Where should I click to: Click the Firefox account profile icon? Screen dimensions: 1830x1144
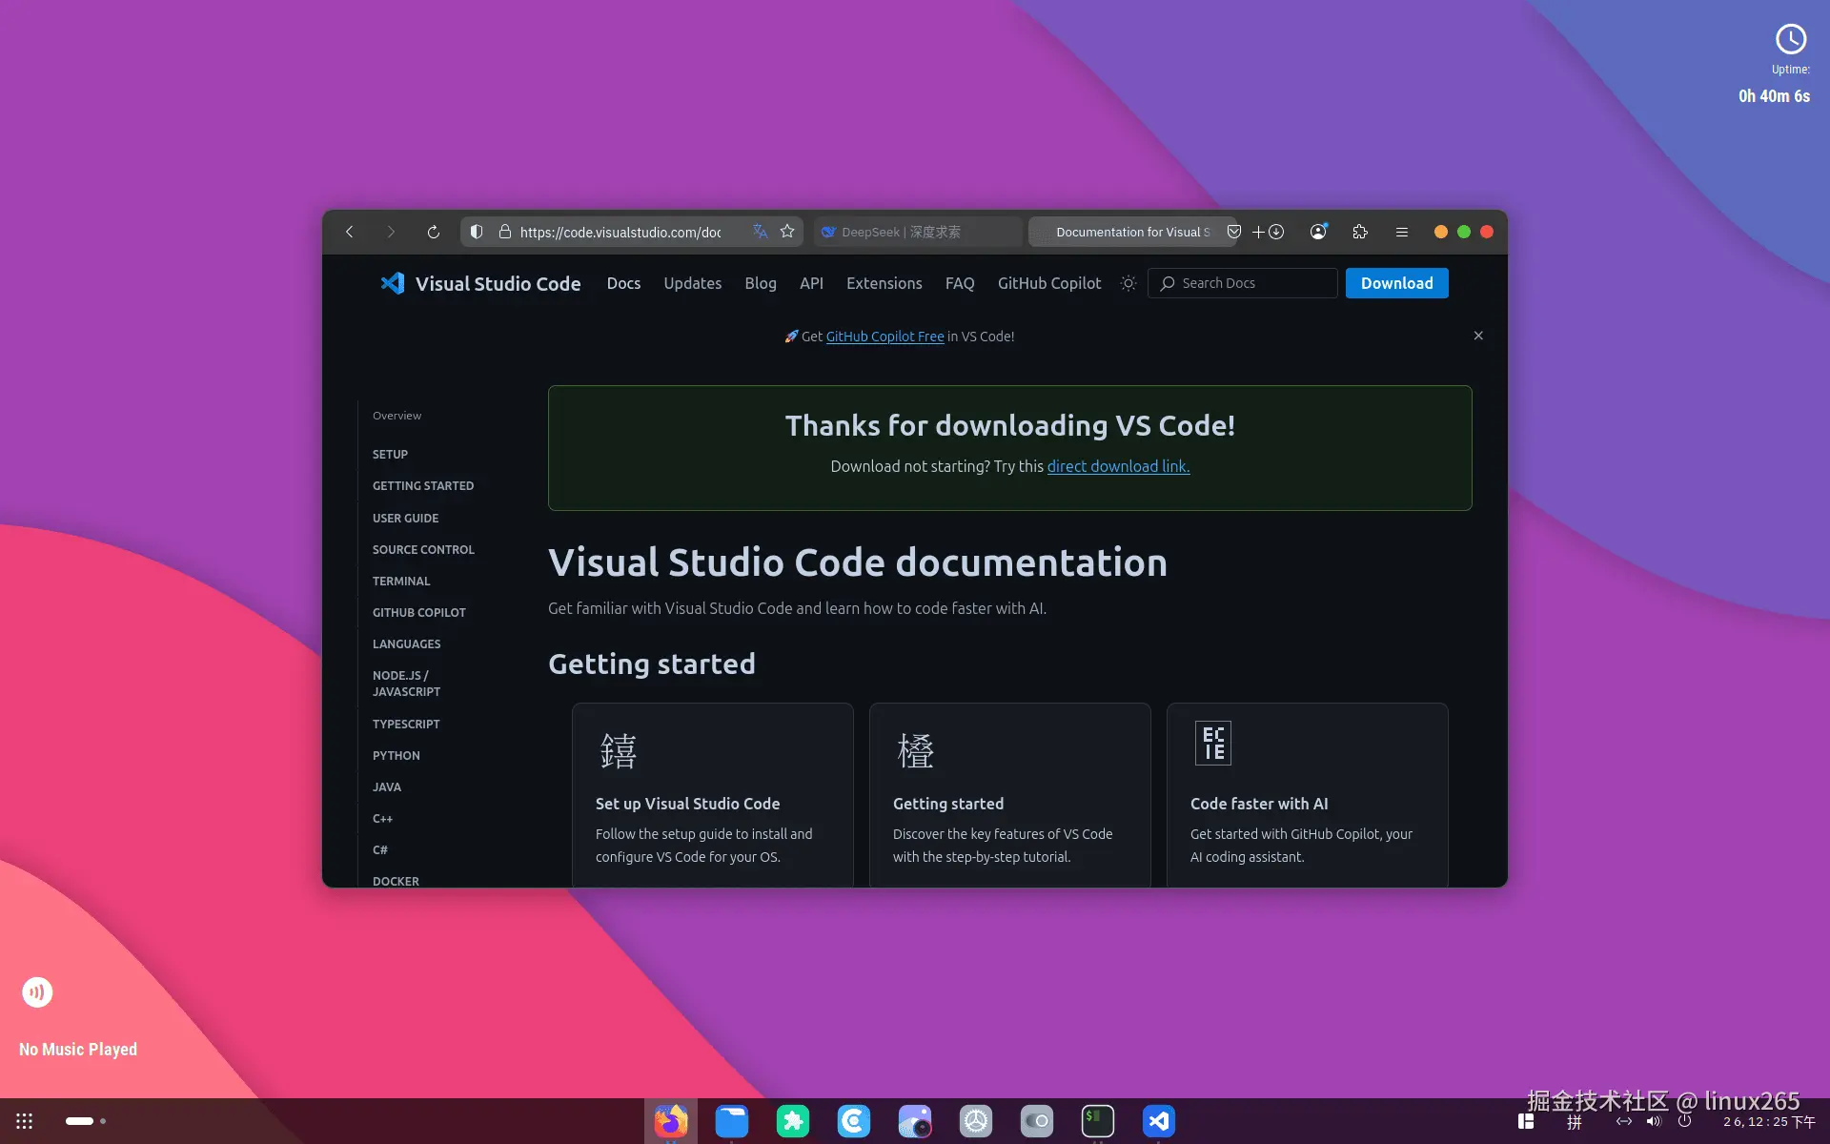click(1318, 232)
